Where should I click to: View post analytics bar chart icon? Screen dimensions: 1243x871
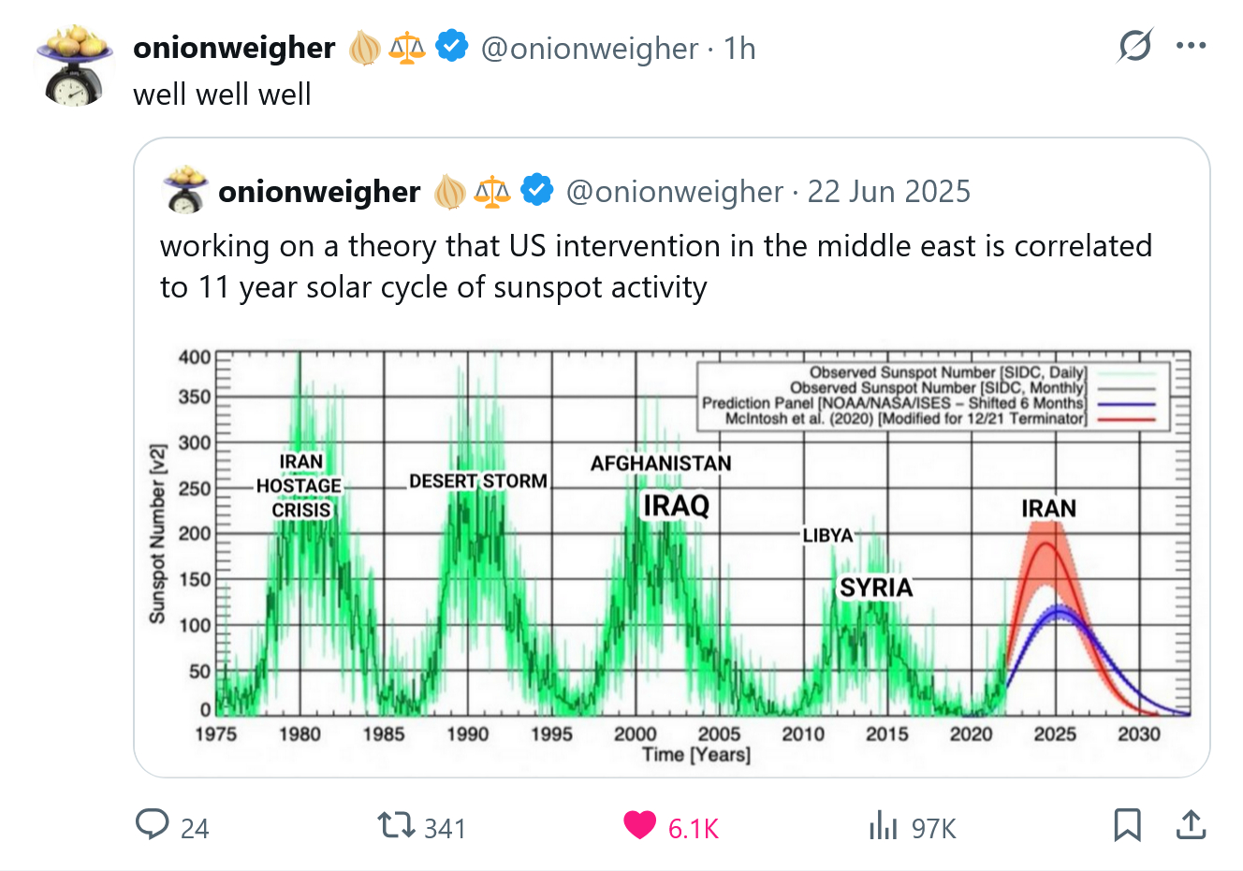click(883, 826)
